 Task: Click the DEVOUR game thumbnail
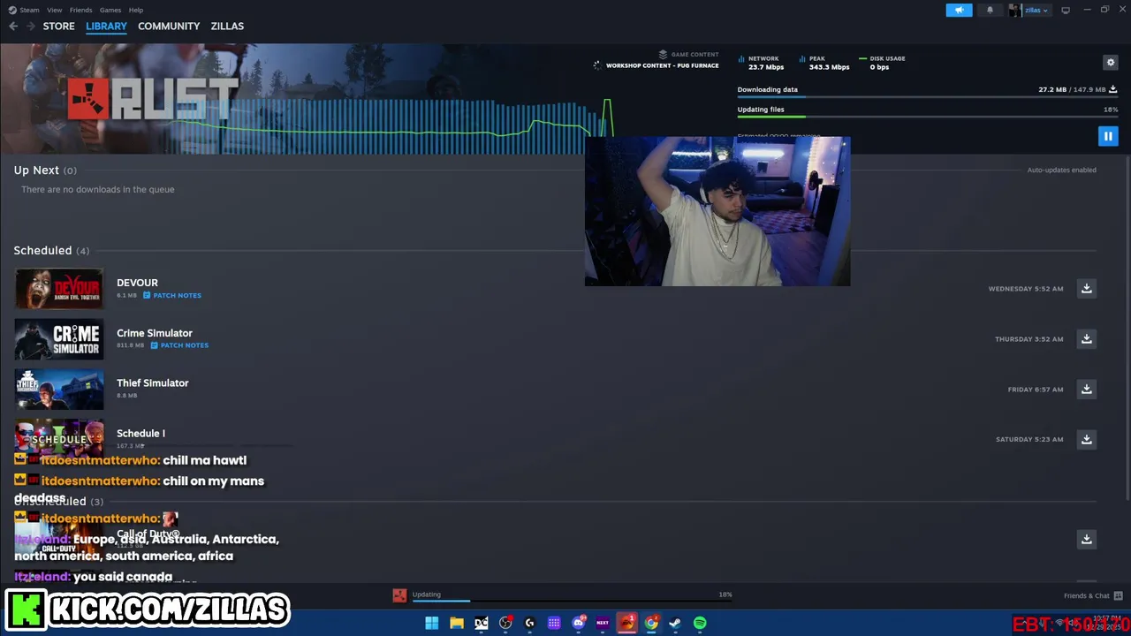pos(59,289)
